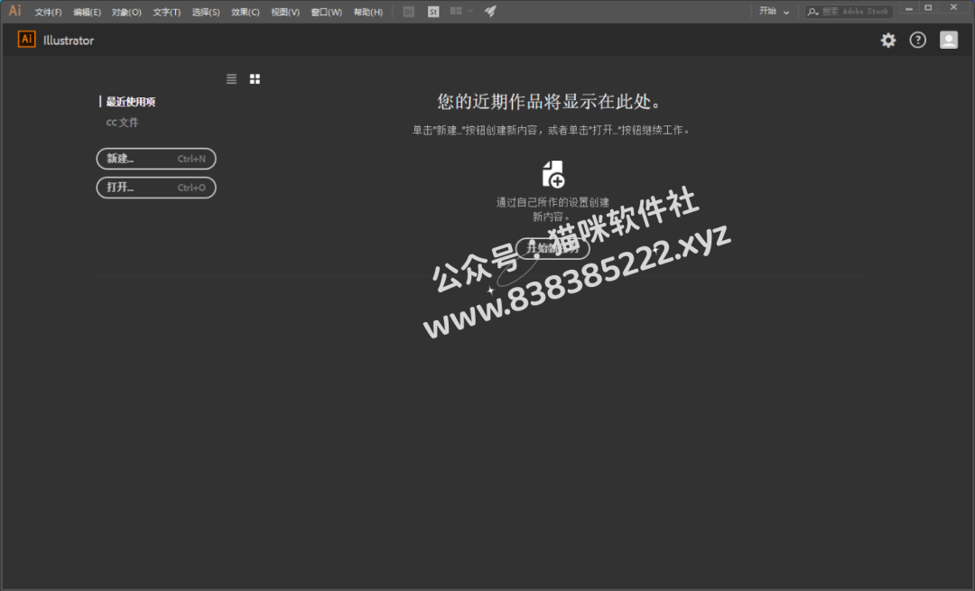Click the Ai logo in the menu bar
The image size is (975, 591).
click(15, 11)
